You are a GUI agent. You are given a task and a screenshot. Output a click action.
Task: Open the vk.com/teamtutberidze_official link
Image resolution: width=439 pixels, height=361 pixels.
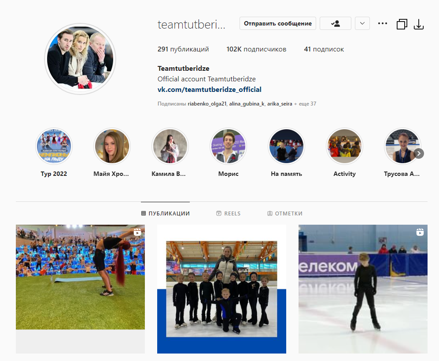(209, 90)
